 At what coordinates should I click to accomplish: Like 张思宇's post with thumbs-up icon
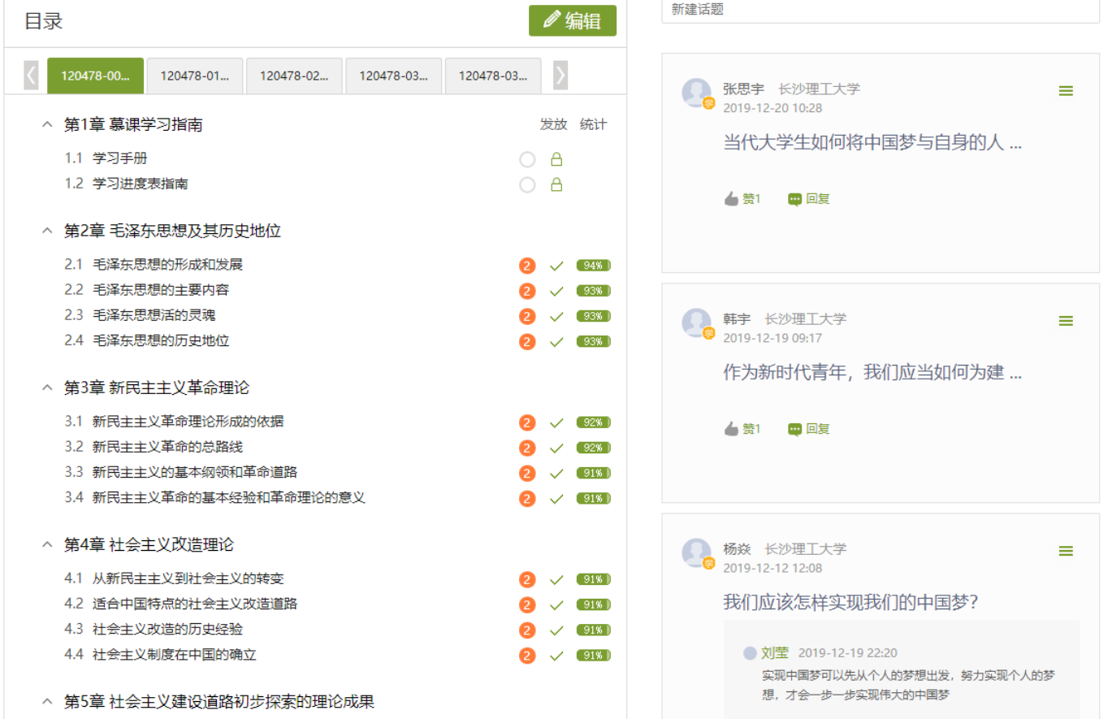[x=732, y=199]
